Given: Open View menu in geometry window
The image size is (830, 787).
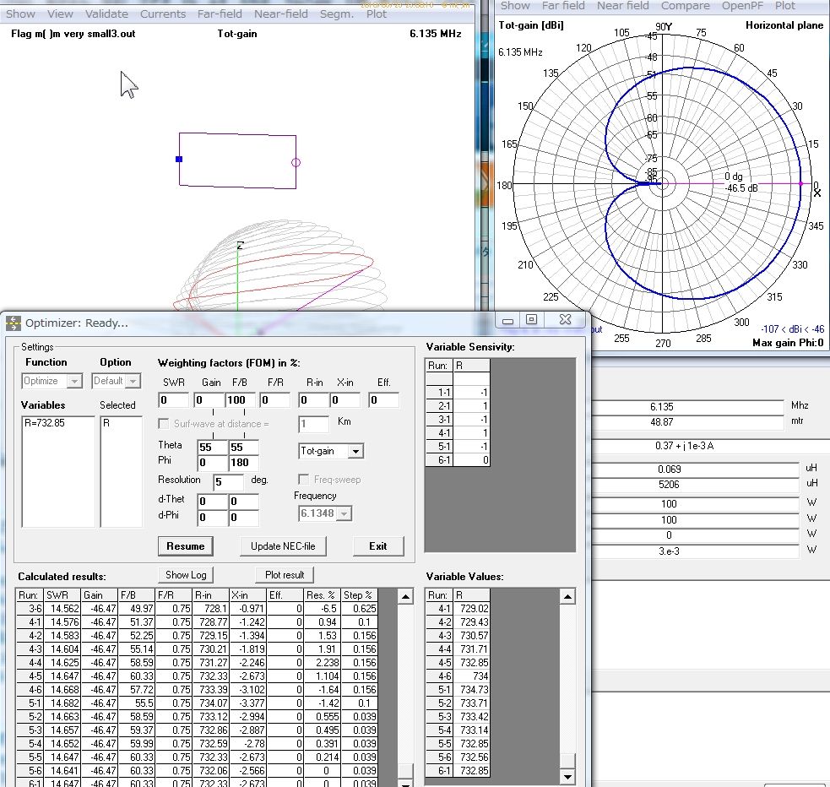Looking at the screenshot, I should (60, 14).
